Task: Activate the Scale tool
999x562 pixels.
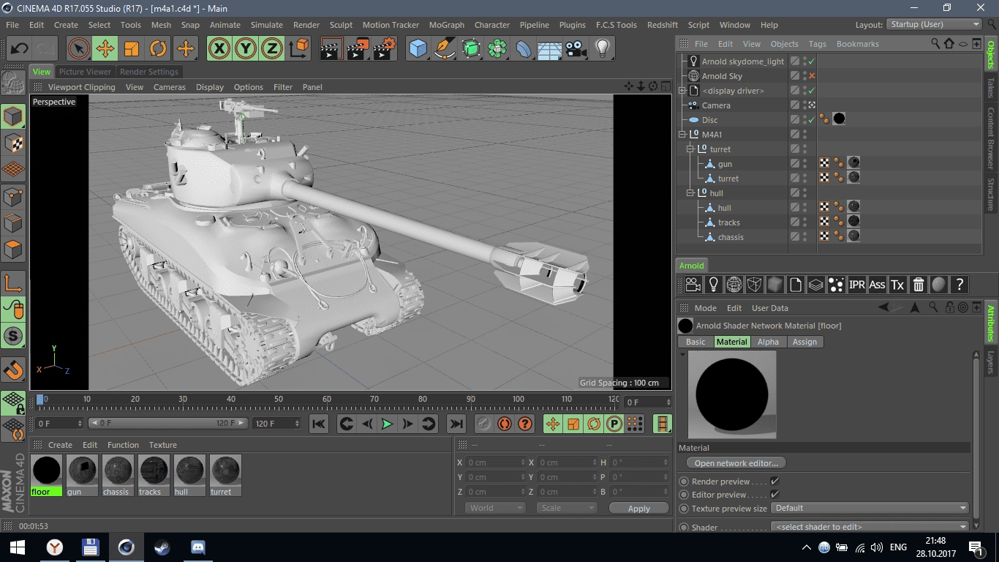Action: [132, 49]
